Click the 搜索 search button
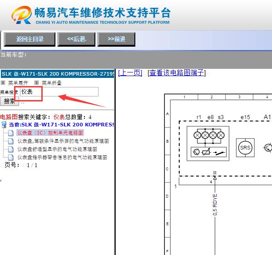The height and width of the screenshot is (255, 272). tap(10, 101)
